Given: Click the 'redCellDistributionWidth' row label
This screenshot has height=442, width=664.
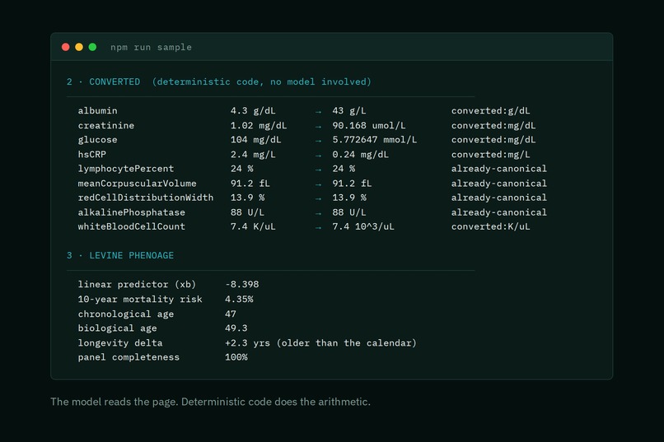Looking at the screenshot, I should pyautogui.click(x=146, y=198).
